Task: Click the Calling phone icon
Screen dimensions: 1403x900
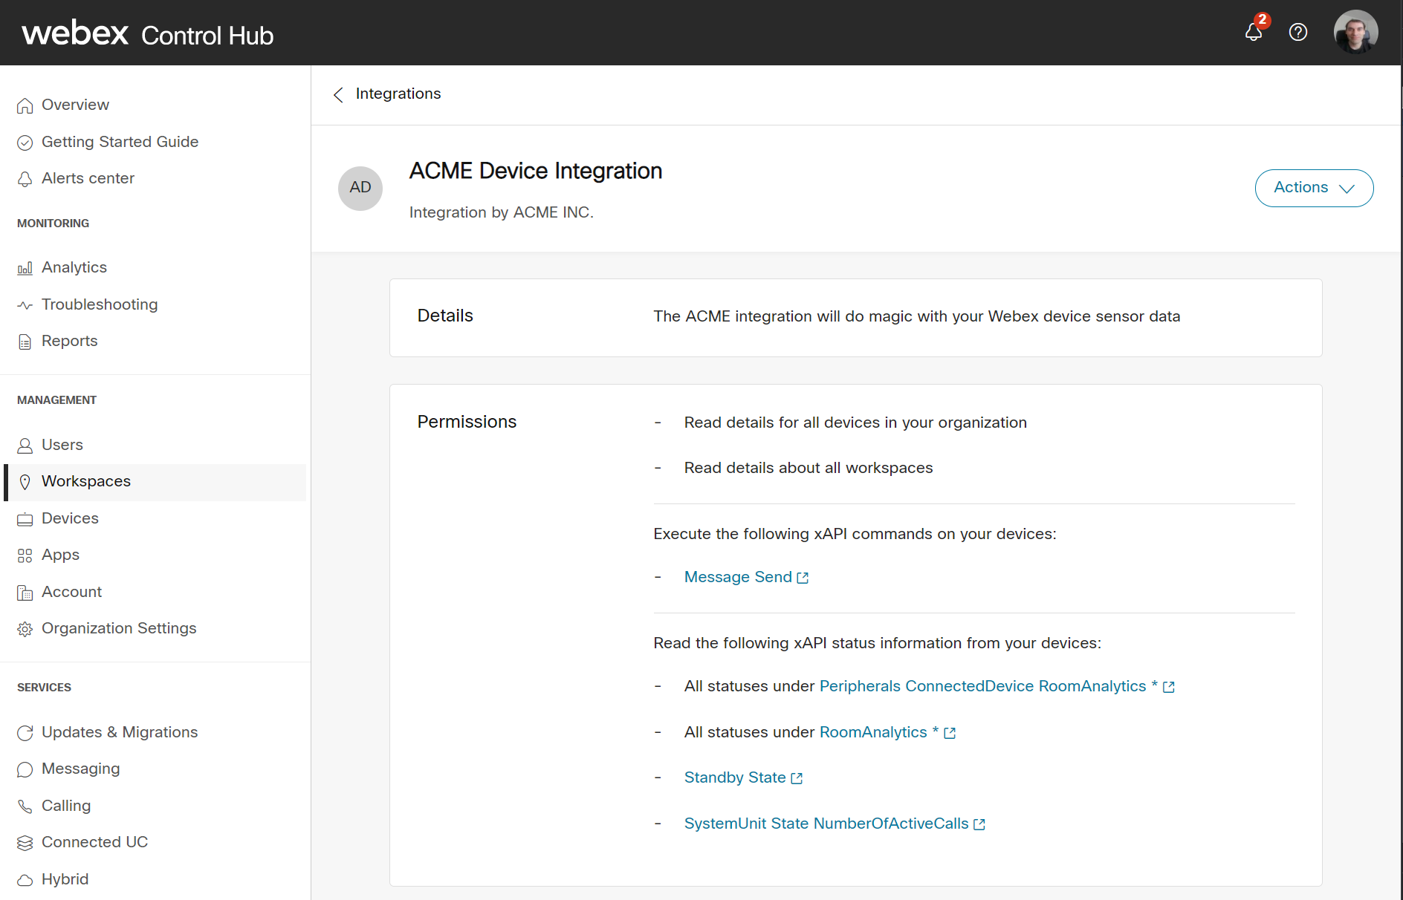Action: [x=25, y=806]
